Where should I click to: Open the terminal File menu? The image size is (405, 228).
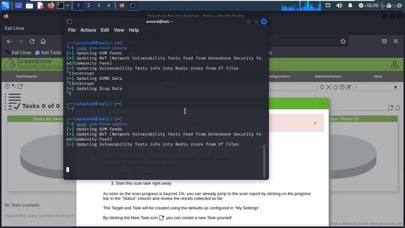72,30
